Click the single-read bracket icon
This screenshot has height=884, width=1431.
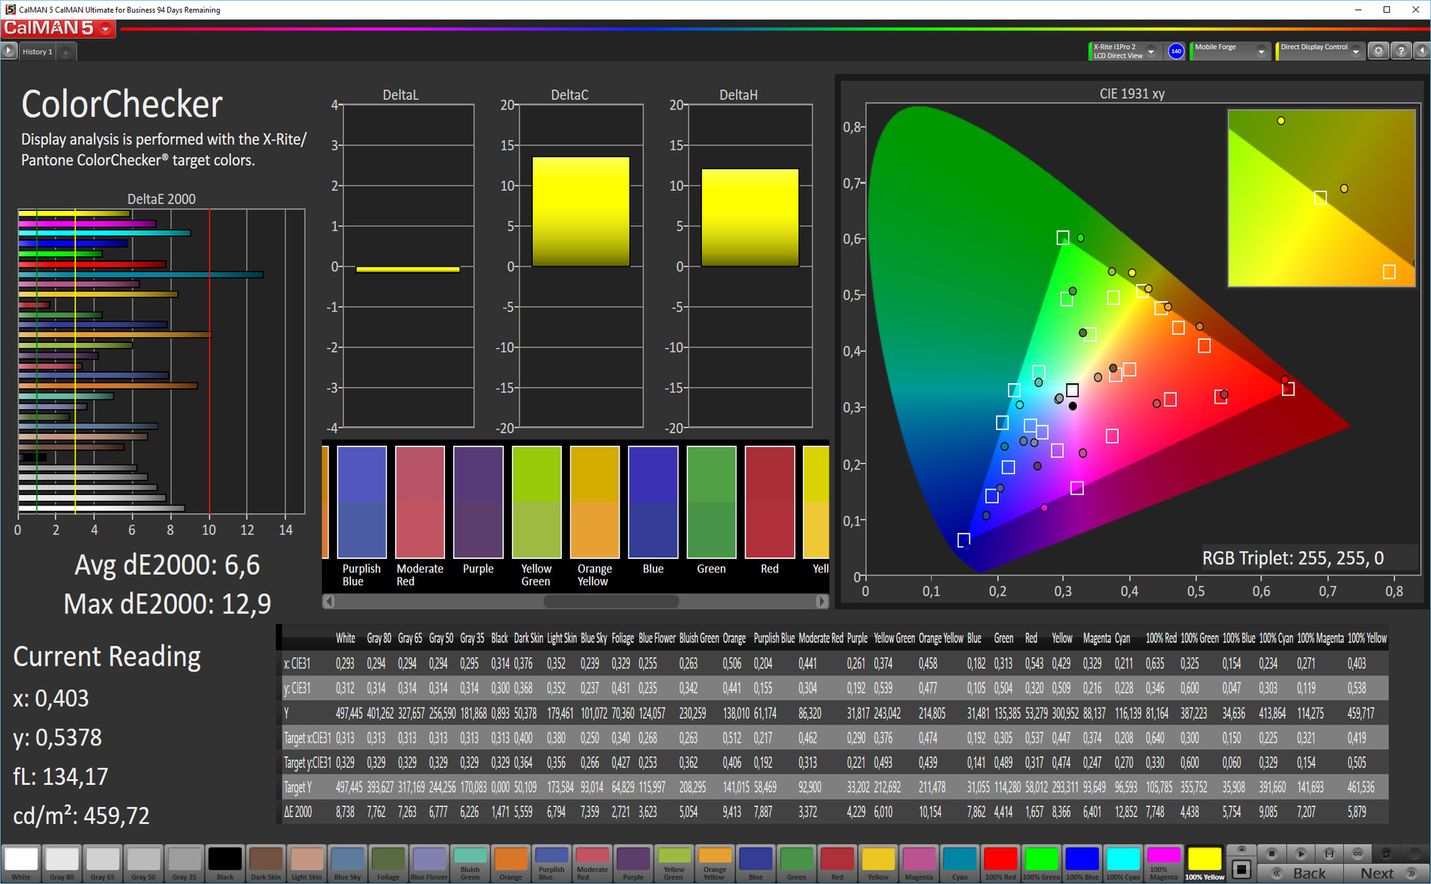(x=1329, y=853)
